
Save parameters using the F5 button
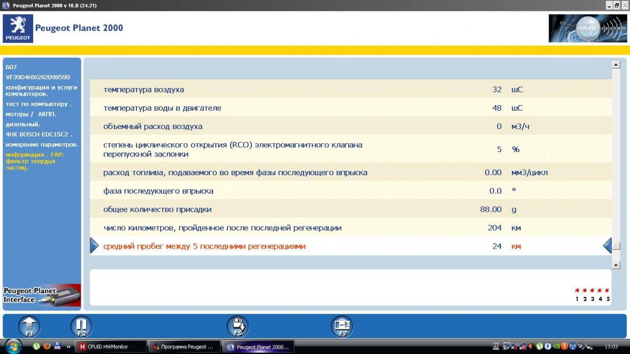(237, 326)
